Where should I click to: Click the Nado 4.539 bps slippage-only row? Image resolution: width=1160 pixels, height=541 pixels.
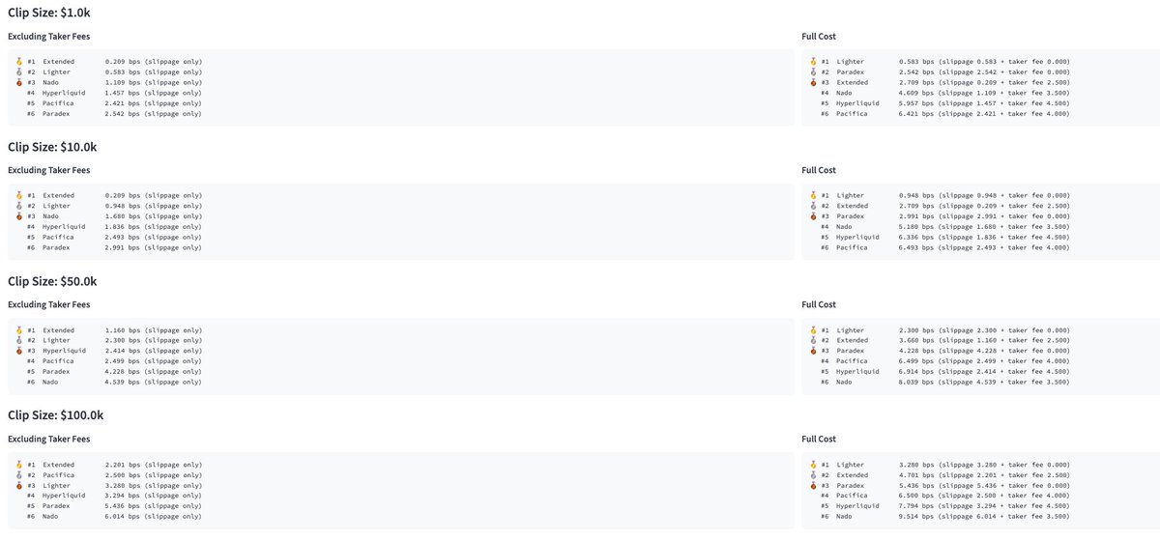click(114, 383)
